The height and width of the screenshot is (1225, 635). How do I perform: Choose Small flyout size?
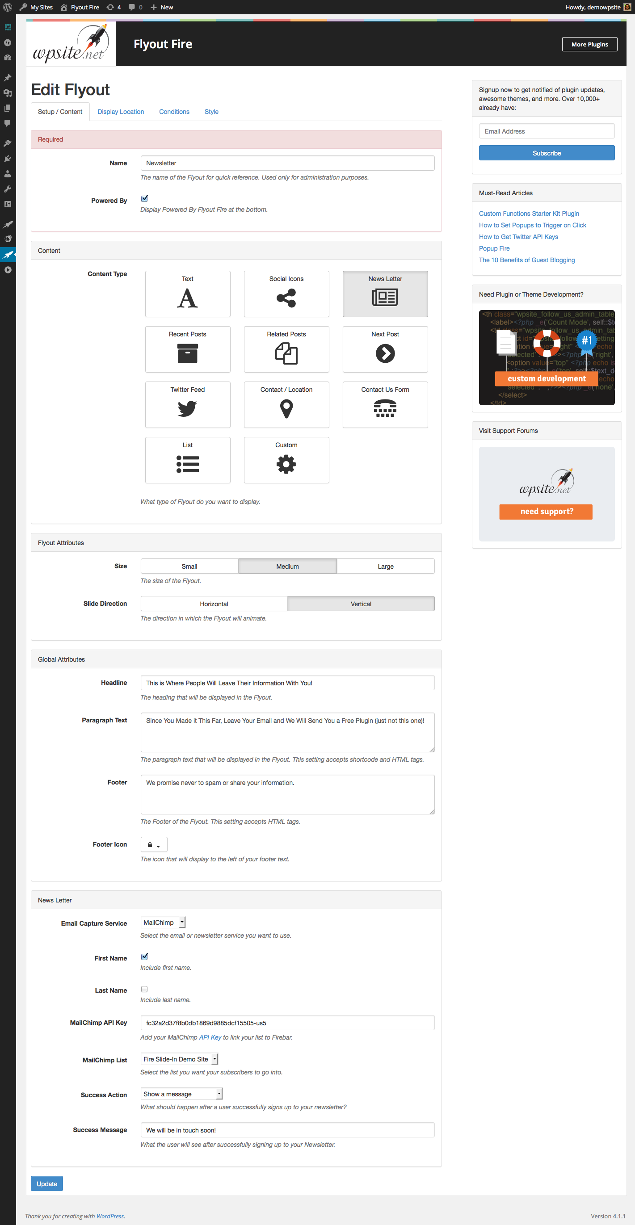[189, 566]
